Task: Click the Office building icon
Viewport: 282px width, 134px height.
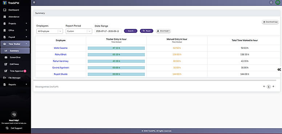Action: [x=5, y=30]
